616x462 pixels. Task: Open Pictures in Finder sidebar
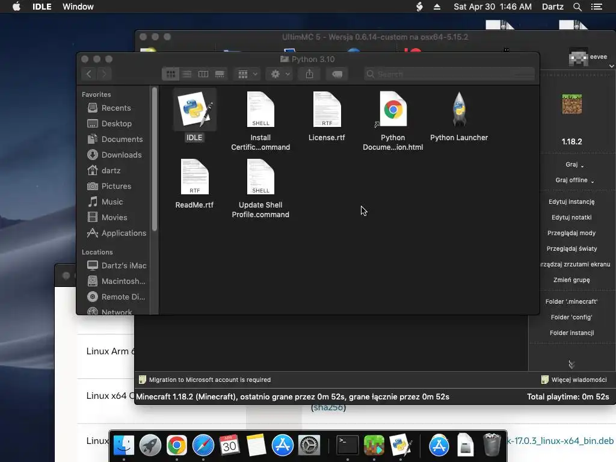pos(109,186)
